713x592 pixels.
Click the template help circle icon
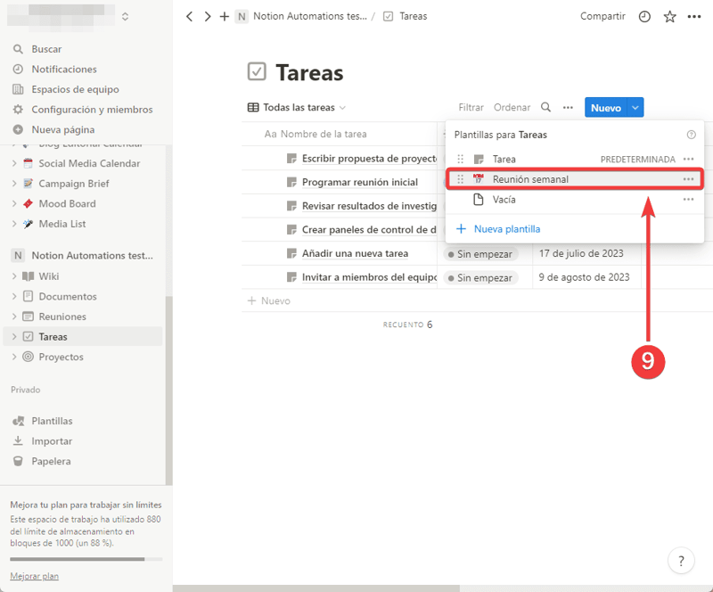point(691,135)
